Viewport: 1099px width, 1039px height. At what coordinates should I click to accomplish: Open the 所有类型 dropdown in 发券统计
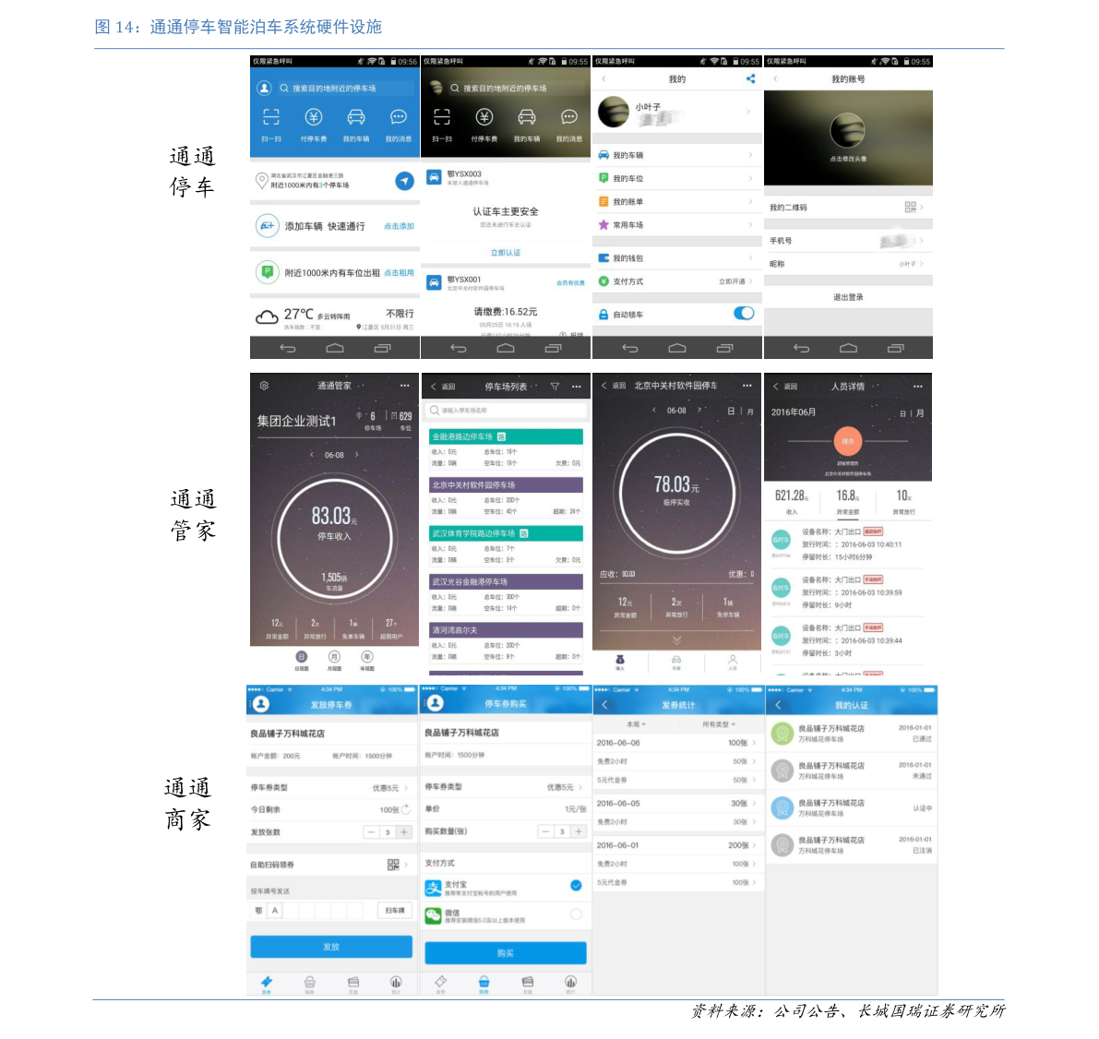pos(719,724)
